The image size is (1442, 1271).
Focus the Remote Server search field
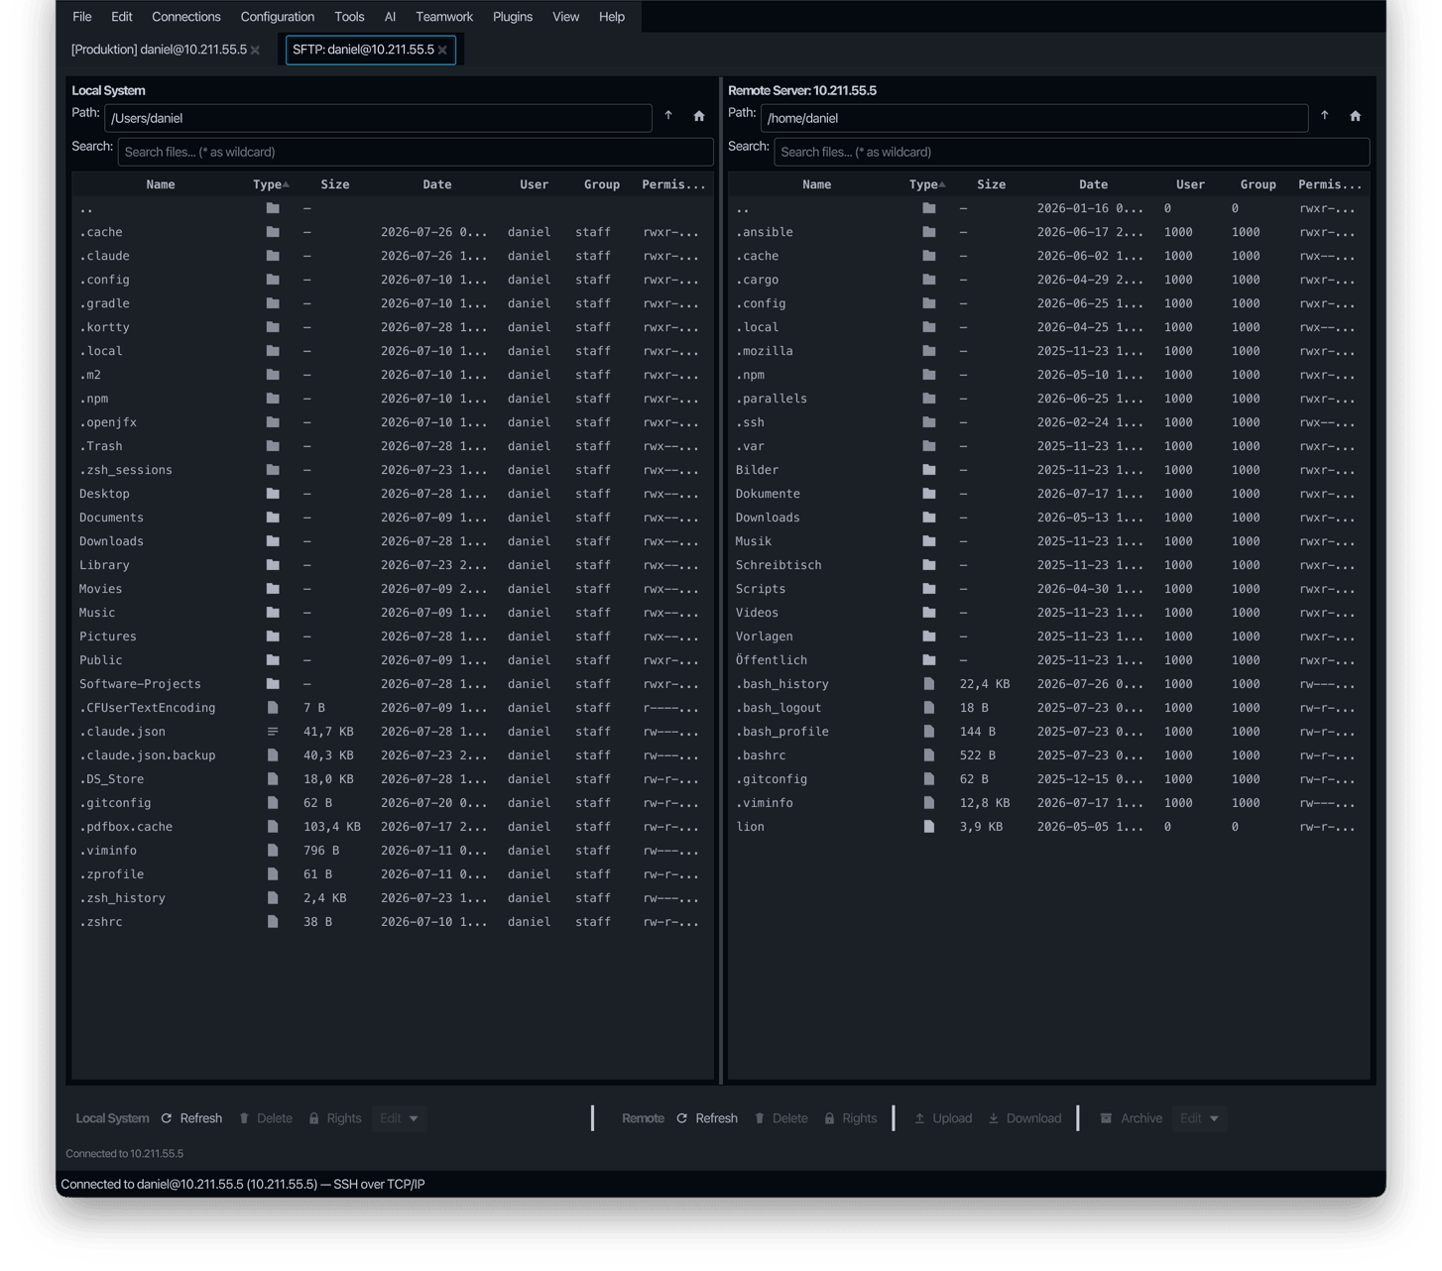click(1072, 152)
